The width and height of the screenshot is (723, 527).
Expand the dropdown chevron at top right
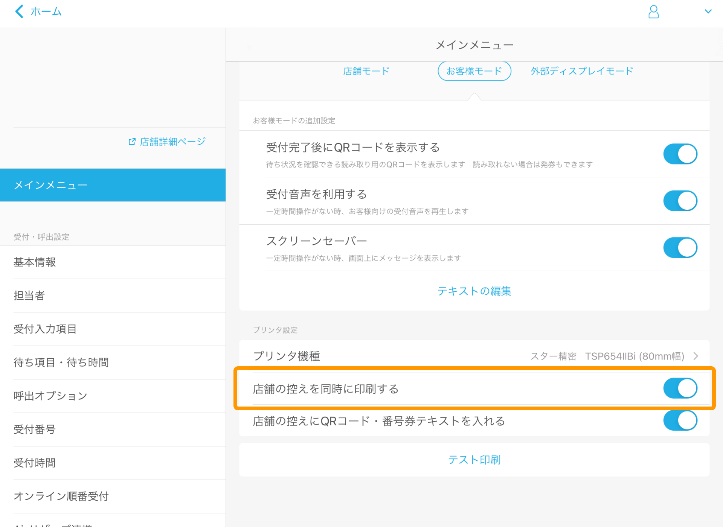tap(709, 11)
